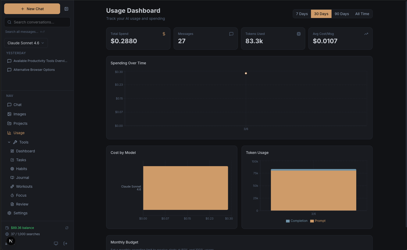The width and height of the screenshot is (407, 250).
Task: Toggle the Completion series in Token Usage legend
Action: coord(297,221)
